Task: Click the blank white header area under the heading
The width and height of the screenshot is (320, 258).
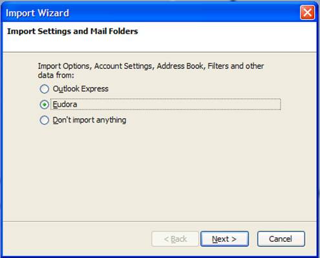Action: click(x=160, y=44)
